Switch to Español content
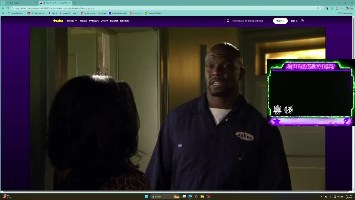This screenshot has height=200, width=355. click(x=114, y=21)
